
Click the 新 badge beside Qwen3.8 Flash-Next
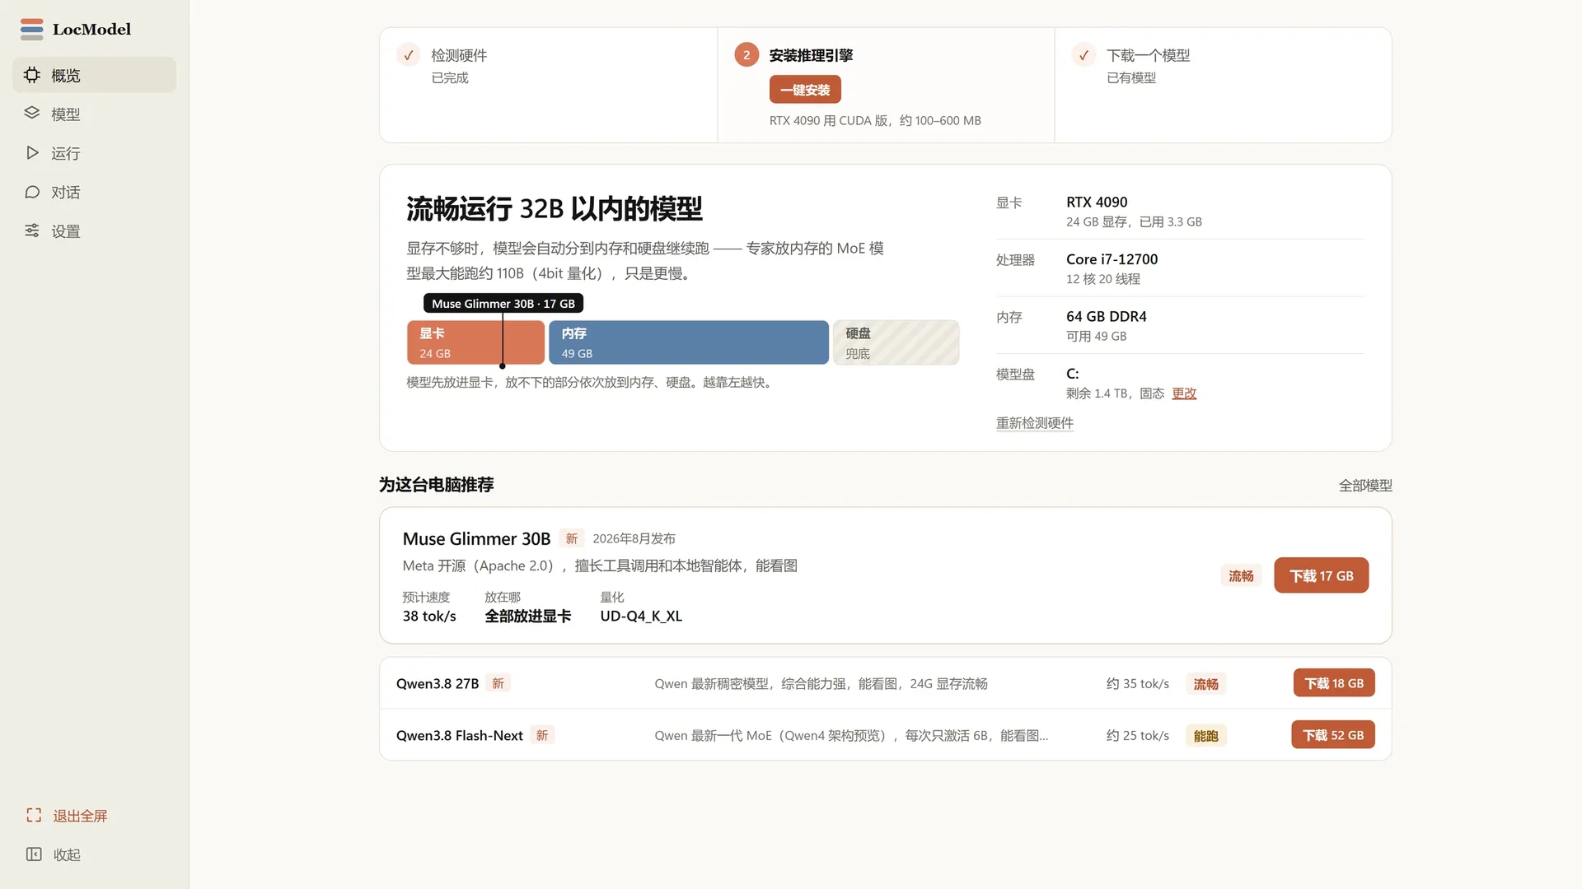click(542, 735)
